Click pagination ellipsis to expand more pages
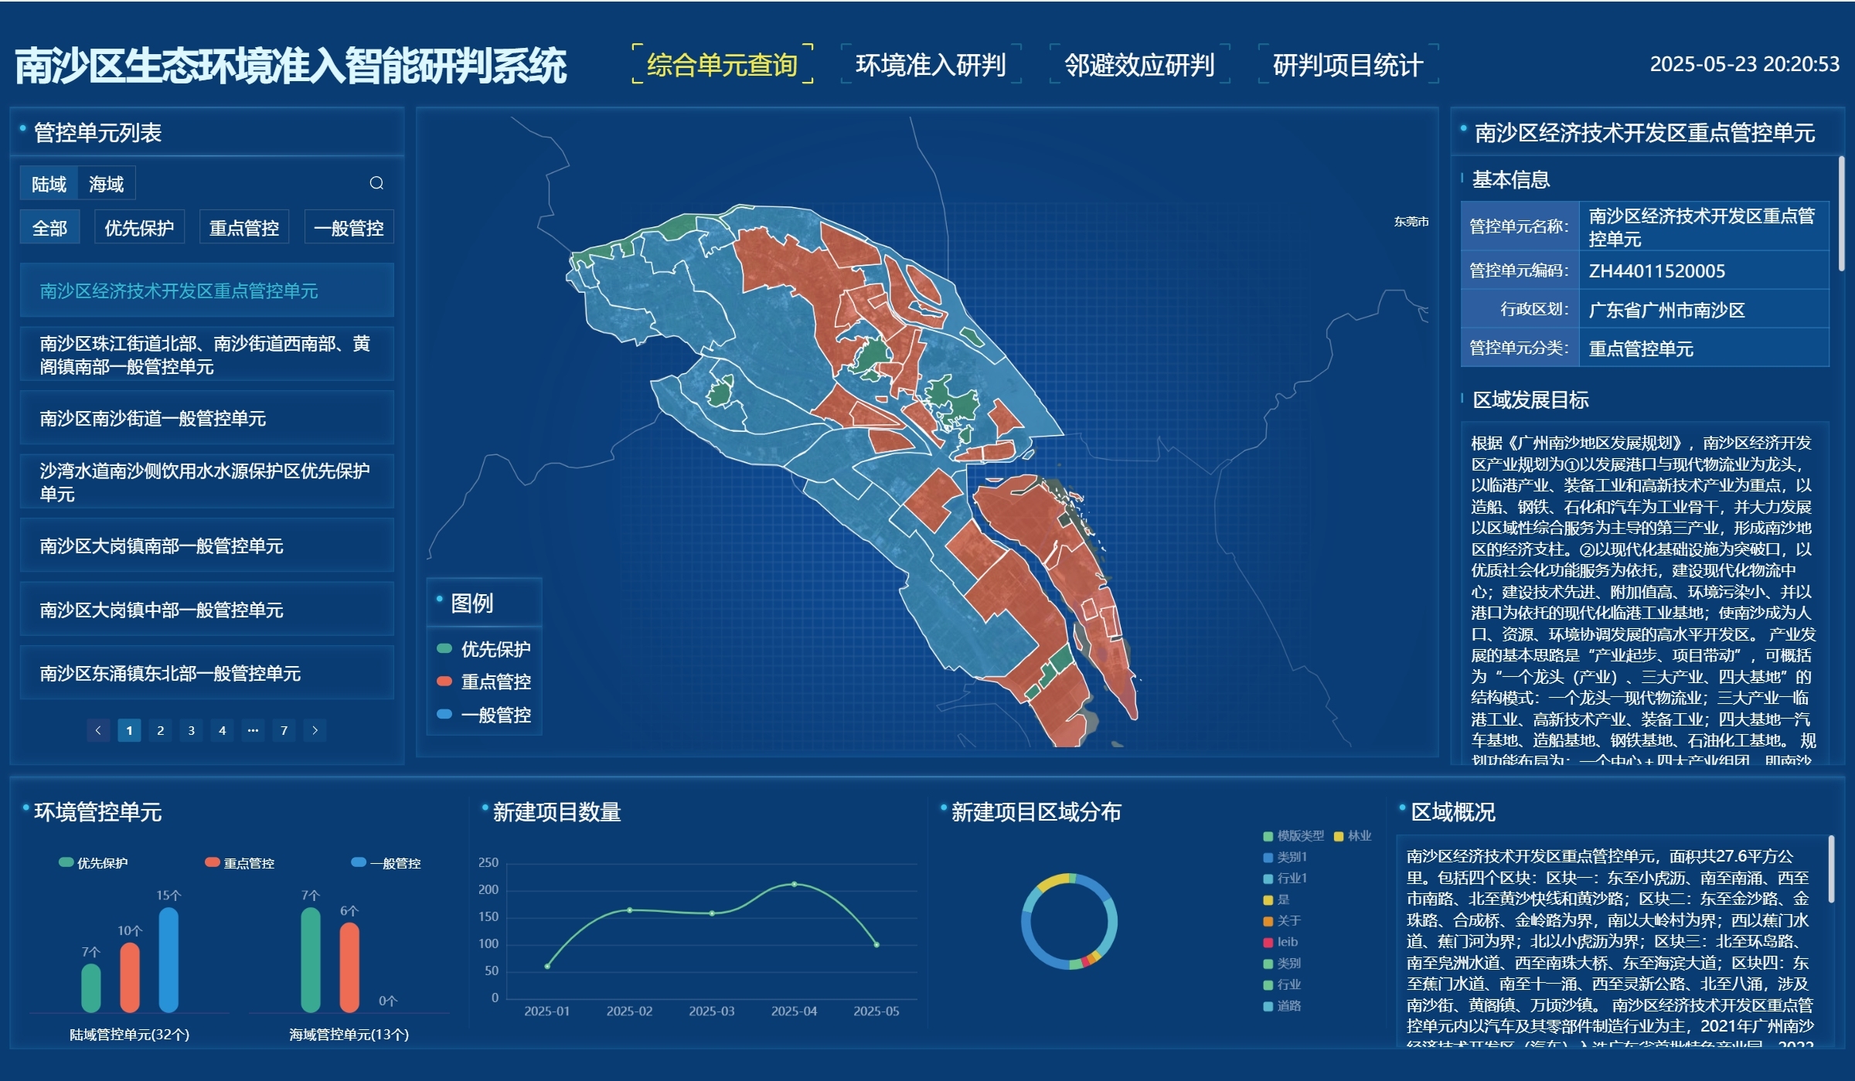Viewport: 1855px width, 1081px height. 253,730
